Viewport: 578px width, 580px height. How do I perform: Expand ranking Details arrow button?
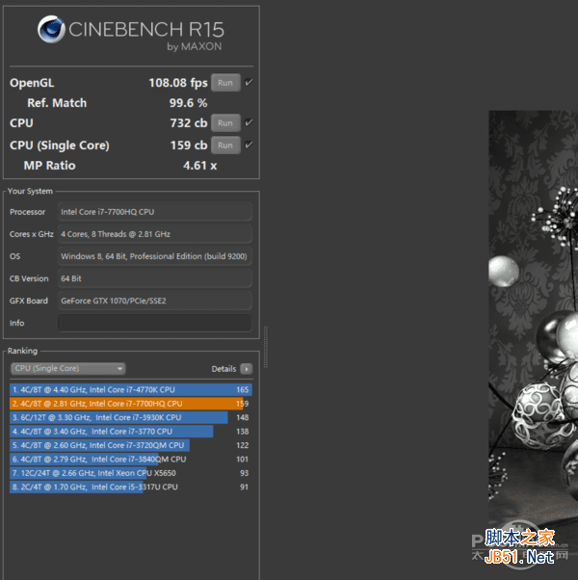tap(247, 369)
